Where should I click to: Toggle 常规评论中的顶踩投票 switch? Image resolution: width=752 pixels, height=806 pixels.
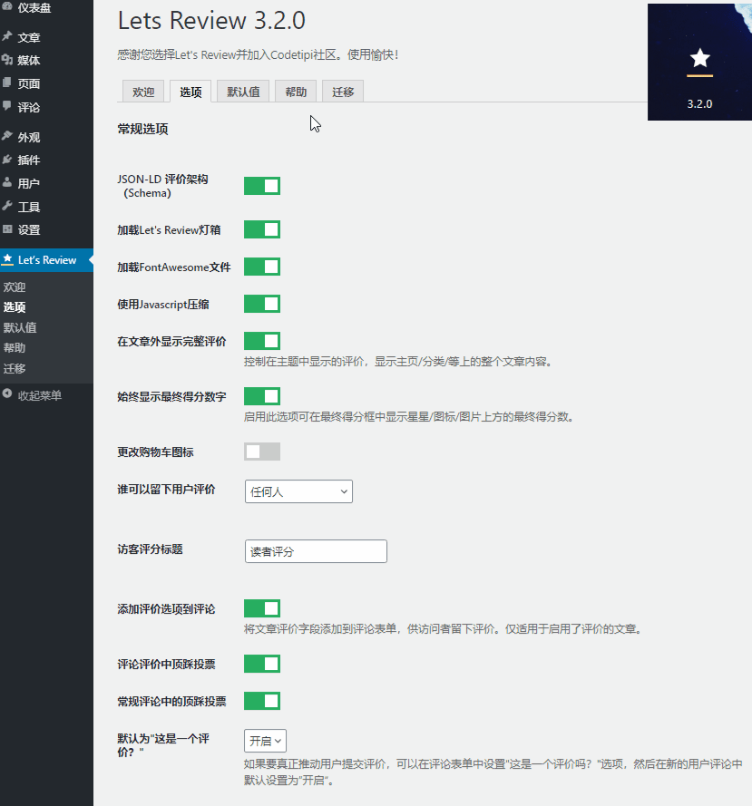point(262,701)
